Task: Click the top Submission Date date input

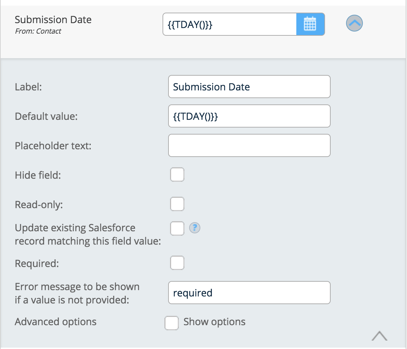Action: pyautogui.click(x=229, y=24)
